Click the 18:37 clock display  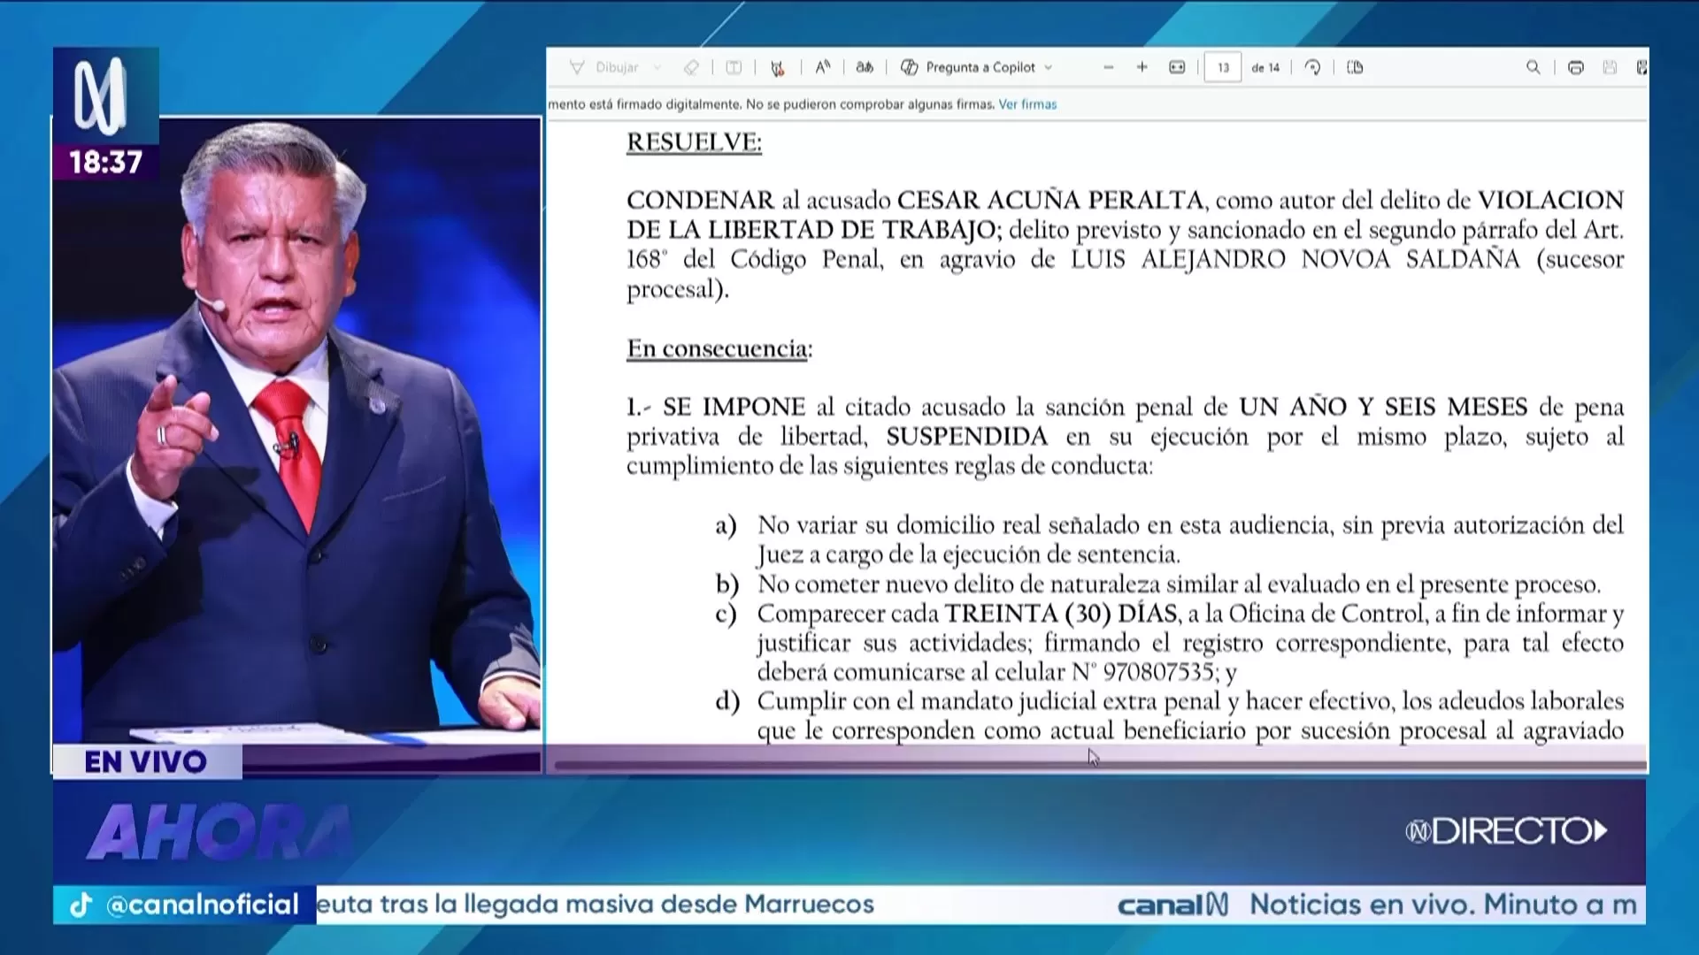pos(106,162)
